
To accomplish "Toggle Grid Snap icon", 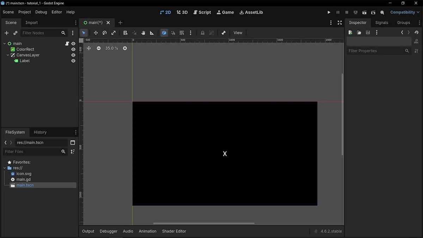I will [182, 33].
